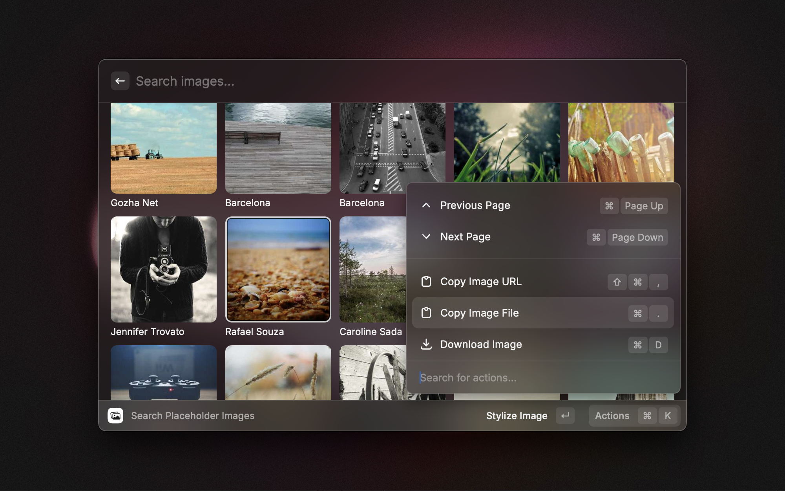The width and height of the screenshot is (785, 491).
Task: Click the clipboard icon beside Copy Image URL
Action: (426, 282)
